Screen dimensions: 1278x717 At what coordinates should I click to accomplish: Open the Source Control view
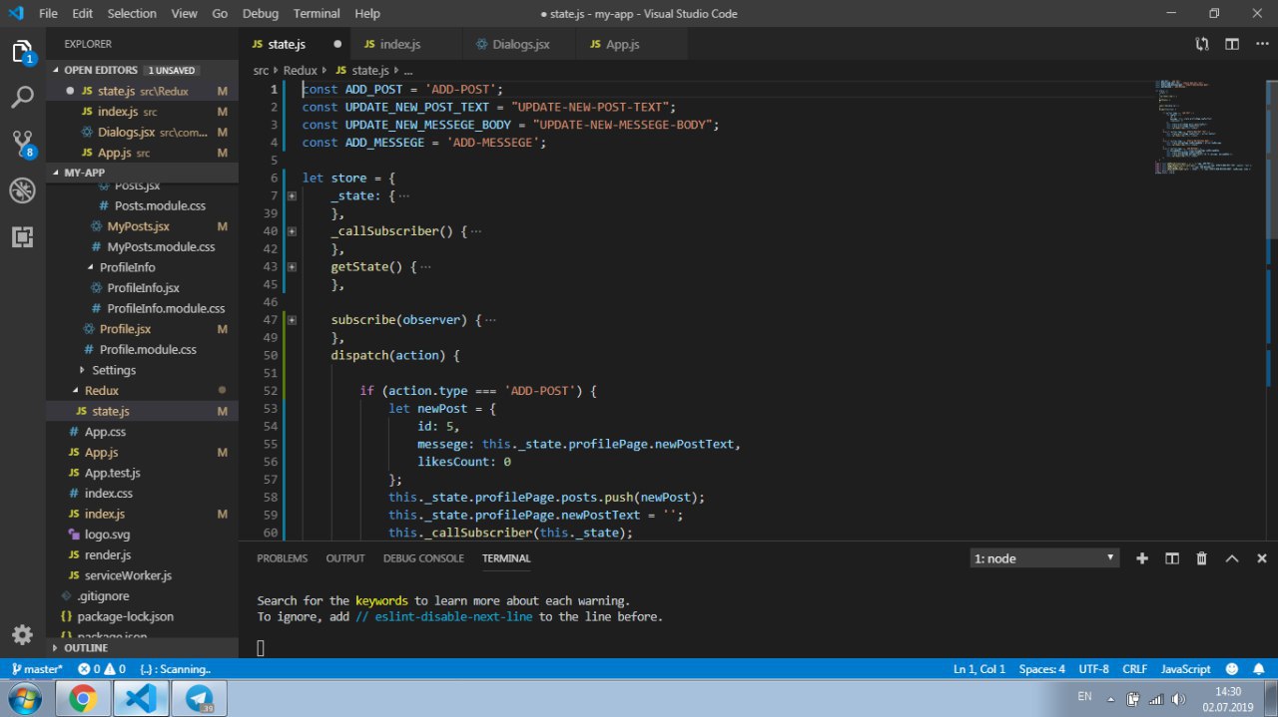pyautogui.click(x=22, y=145)
